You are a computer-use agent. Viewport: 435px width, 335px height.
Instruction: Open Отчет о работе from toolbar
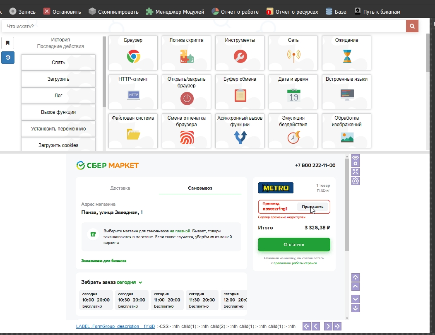[x=235, y=12]
